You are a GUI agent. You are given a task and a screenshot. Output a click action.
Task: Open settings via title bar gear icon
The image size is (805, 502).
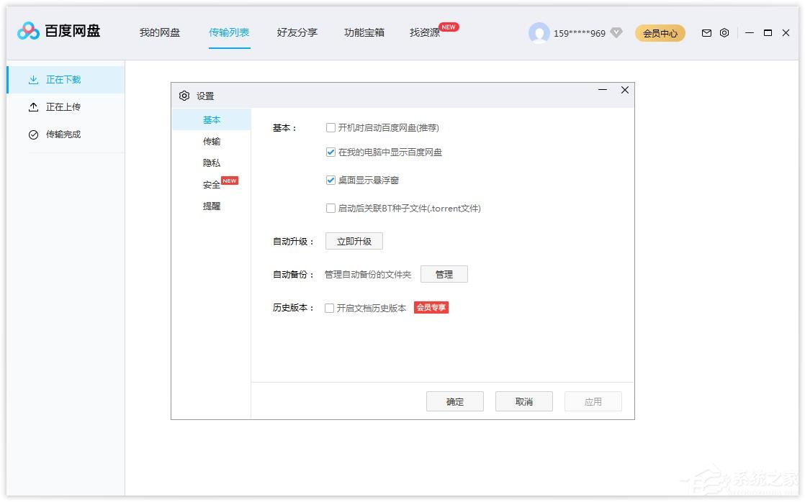click(x=724, y=33)
